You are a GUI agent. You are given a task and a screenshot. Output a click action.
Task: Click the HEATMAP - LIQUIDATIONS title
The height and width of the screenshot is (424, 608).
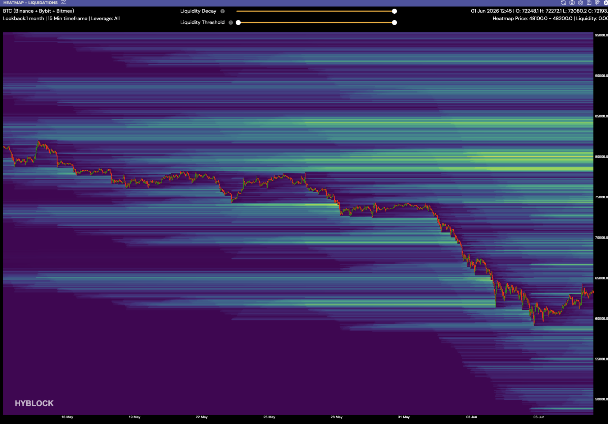pyautogui.click(x=31, y=3)
